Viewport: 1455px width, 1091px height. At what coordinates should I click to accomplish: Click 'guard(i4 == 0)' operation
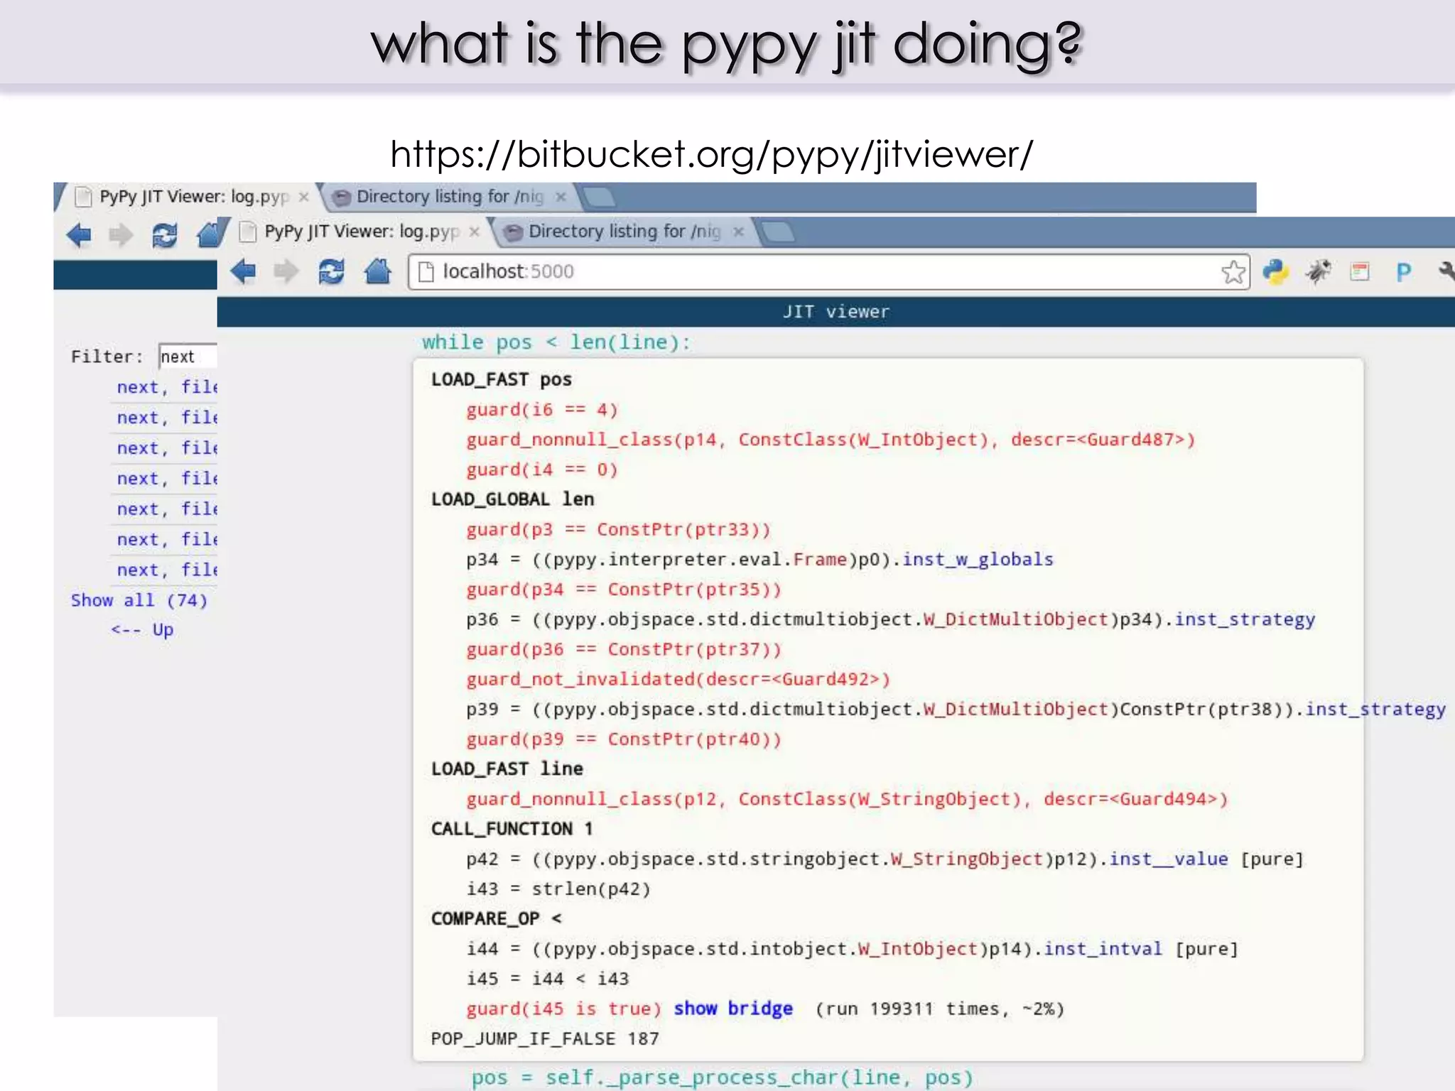[542, 469]
